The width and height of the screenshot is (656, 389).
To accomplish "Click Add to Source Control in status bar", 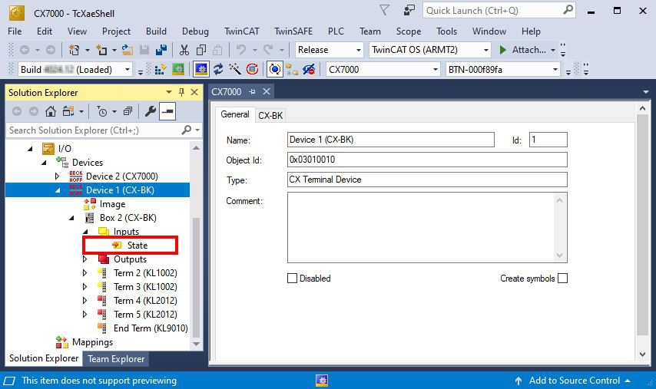I will 574,381.
